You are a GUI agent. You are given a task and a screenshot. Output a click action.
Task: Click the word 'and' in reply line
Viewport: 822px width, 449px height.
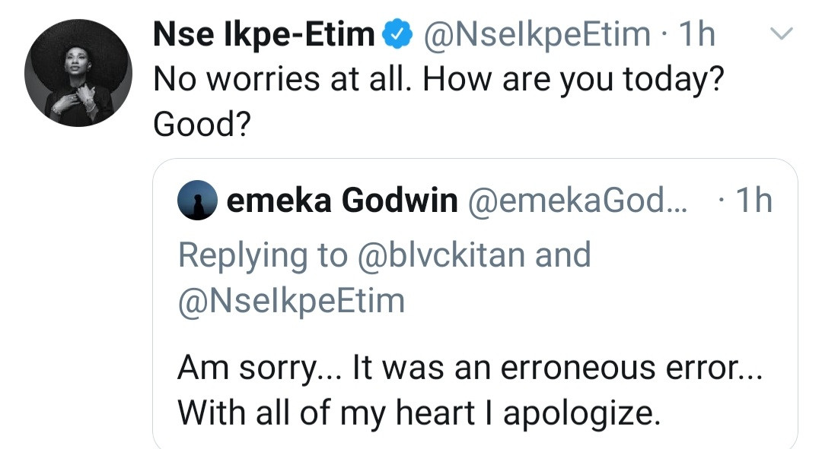[x=563, y=255]
